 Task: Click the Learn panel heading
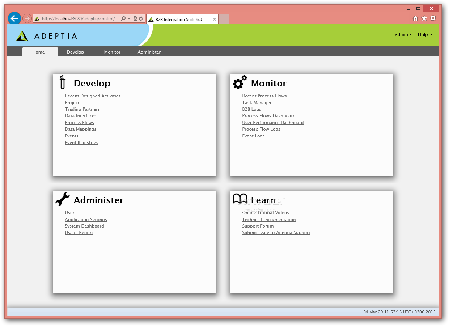click(x=263, y=200)
